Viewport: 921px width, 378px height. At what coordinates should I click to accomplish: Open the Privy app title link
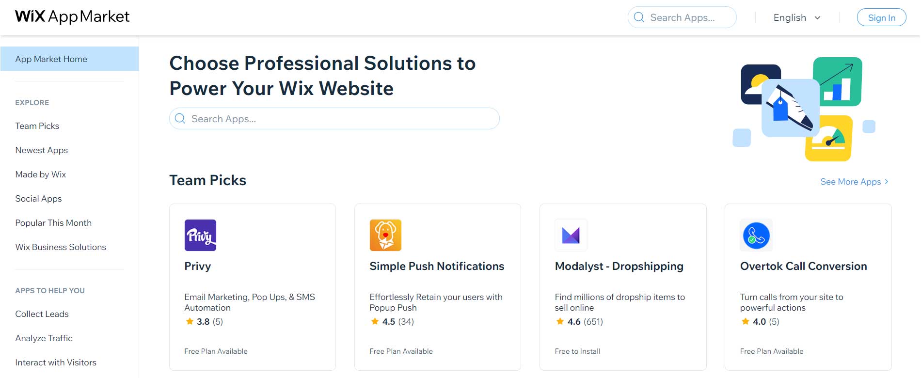point(198,266)
